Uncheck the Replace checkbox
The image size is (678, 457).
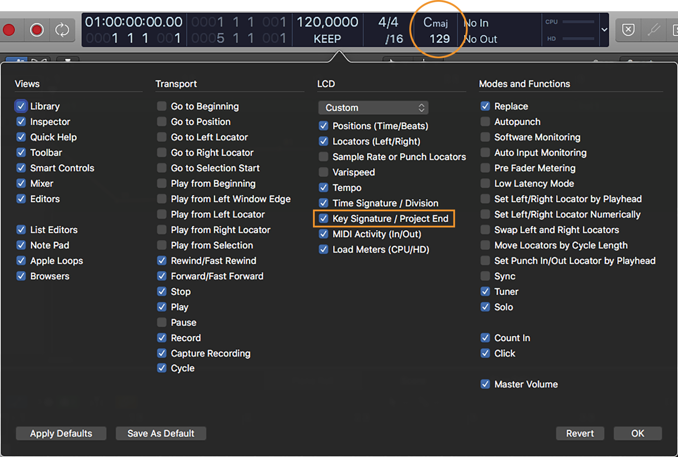click(485, 106)
